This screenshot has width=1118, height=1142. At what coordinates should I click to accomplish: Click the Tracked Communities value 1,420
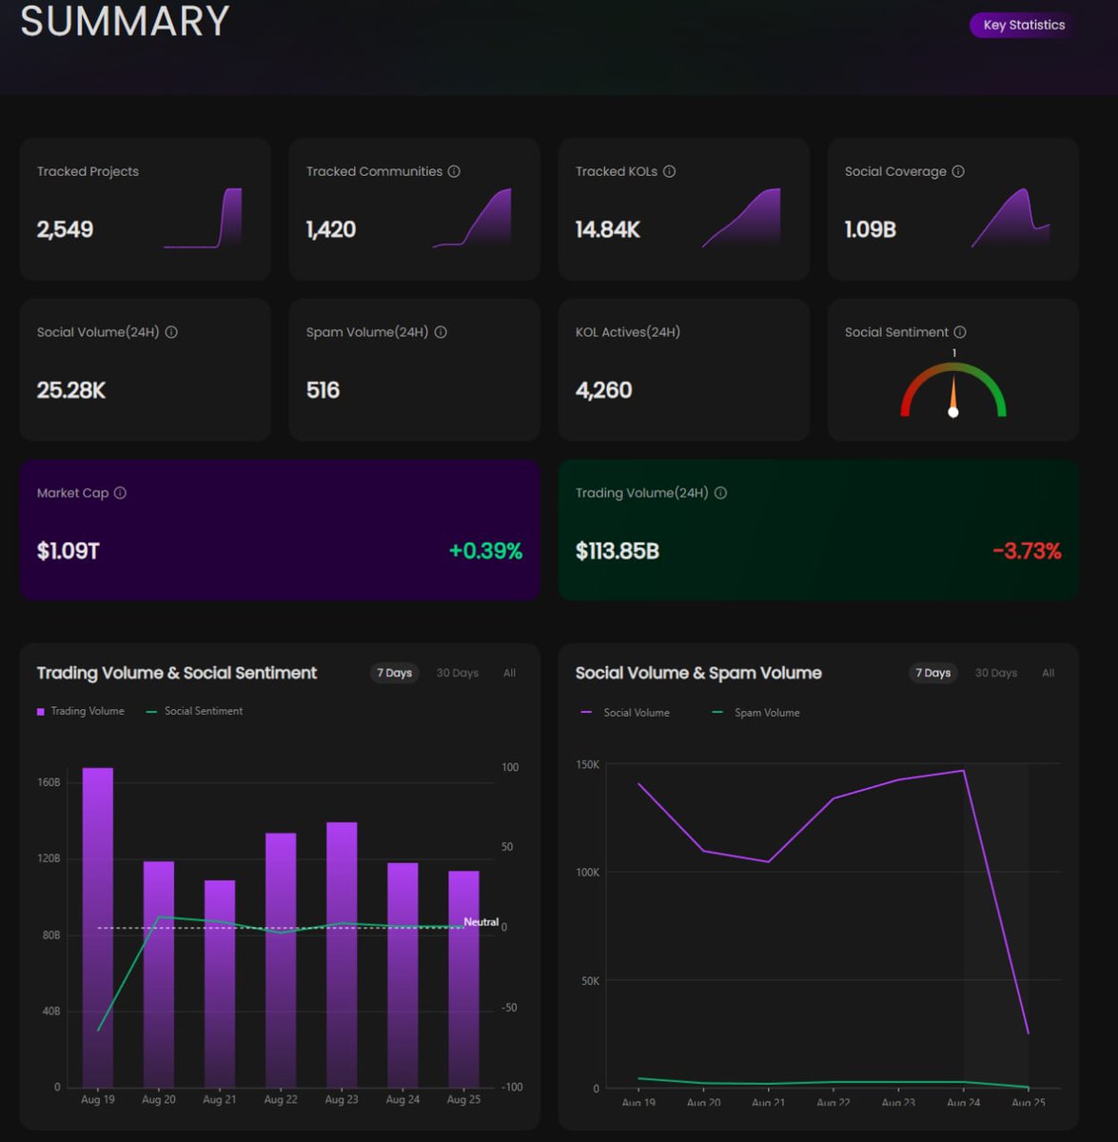click(331, 229)
